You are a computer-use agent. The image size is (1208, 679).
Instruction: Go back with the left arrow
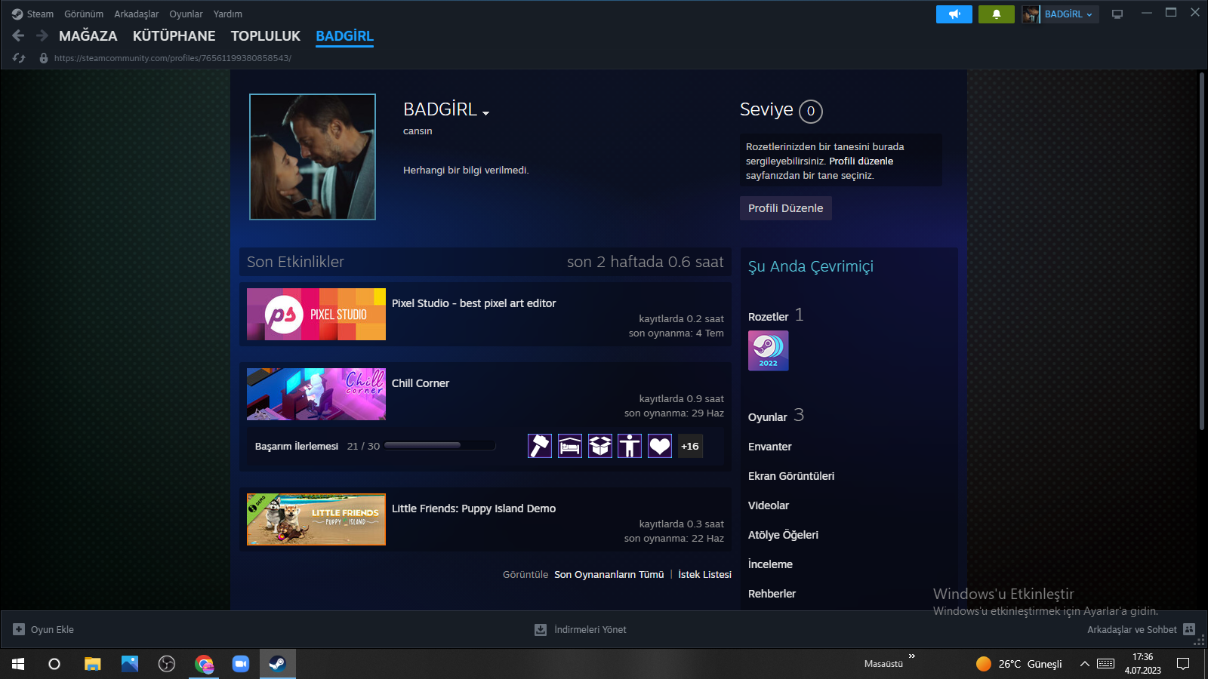[19, 35]
